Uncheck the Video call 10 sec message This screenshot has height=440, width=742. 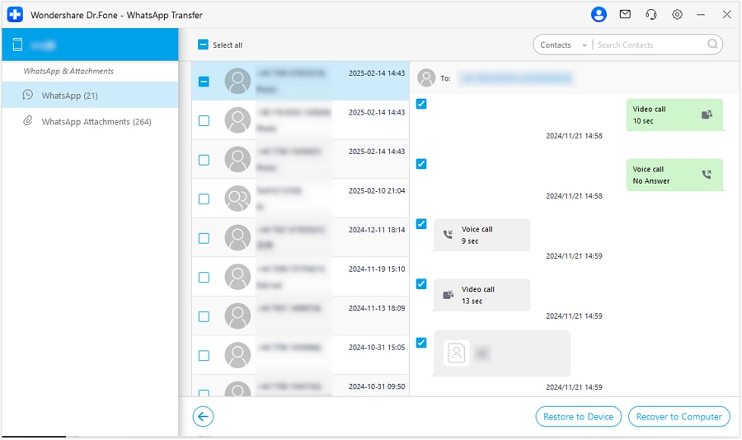point(421,104)
